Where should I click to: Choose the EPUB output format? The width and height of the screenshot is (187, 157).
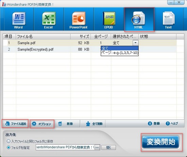109,19
